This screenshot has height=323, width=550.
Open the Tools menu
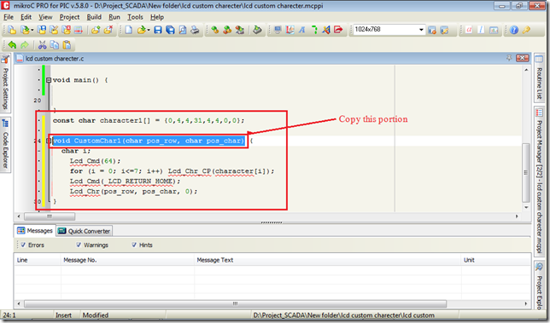[135, 17]
